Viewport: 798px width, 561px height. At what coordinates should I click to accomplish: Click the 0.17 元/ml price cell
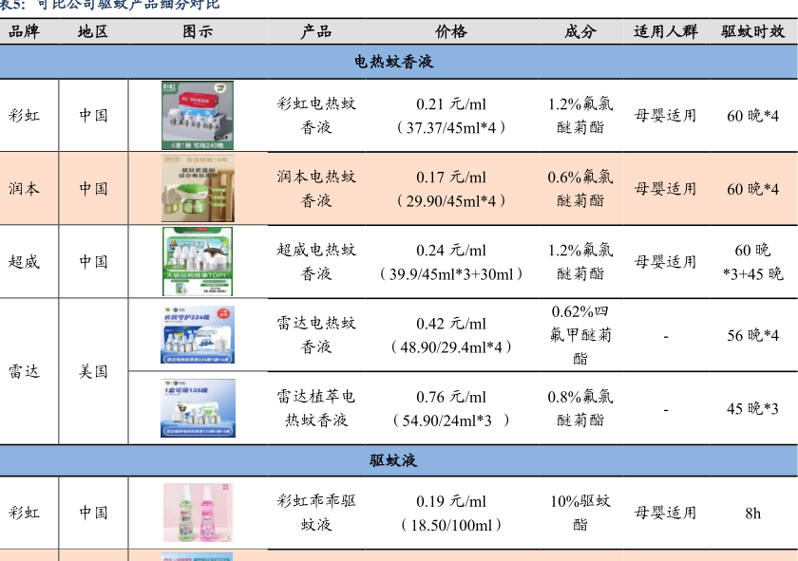pyautogui.click(x=451, y=189)
